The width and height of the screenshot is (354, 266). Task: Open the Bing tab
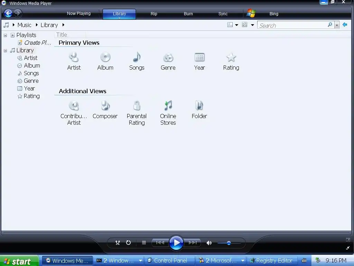274,14
